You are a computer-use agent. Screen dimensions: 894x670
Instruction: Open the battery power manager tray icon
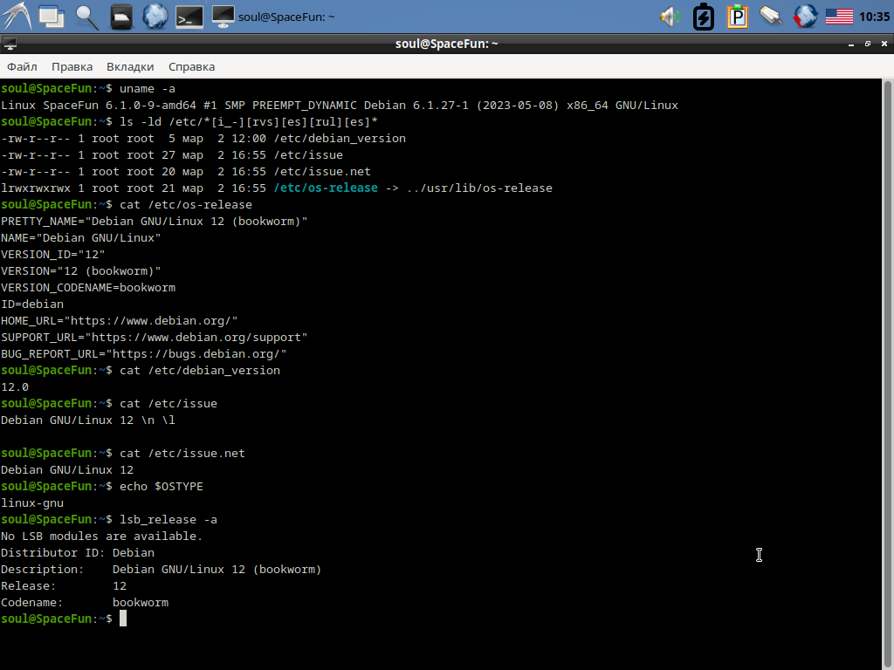pos(704,17)
